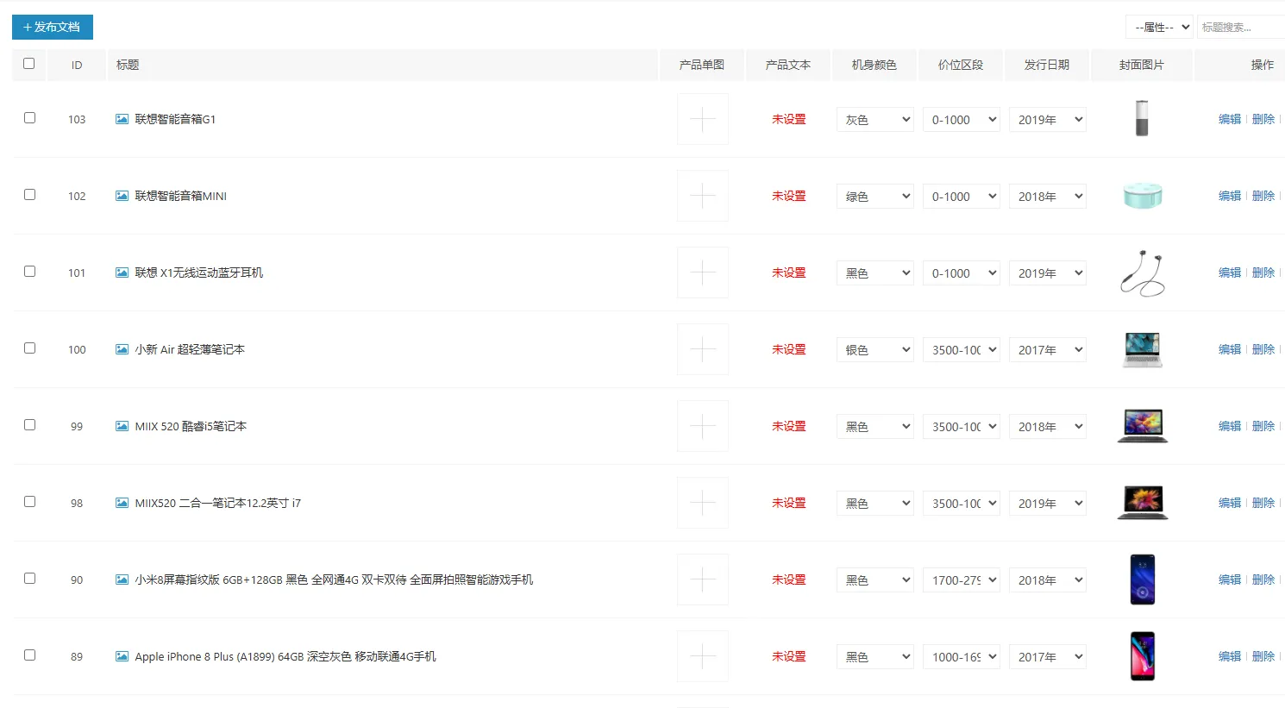Click the image icon beside Apple iPhone 8 Plus
This screenshot has height=708, width=1285.
tap(122, 656)
